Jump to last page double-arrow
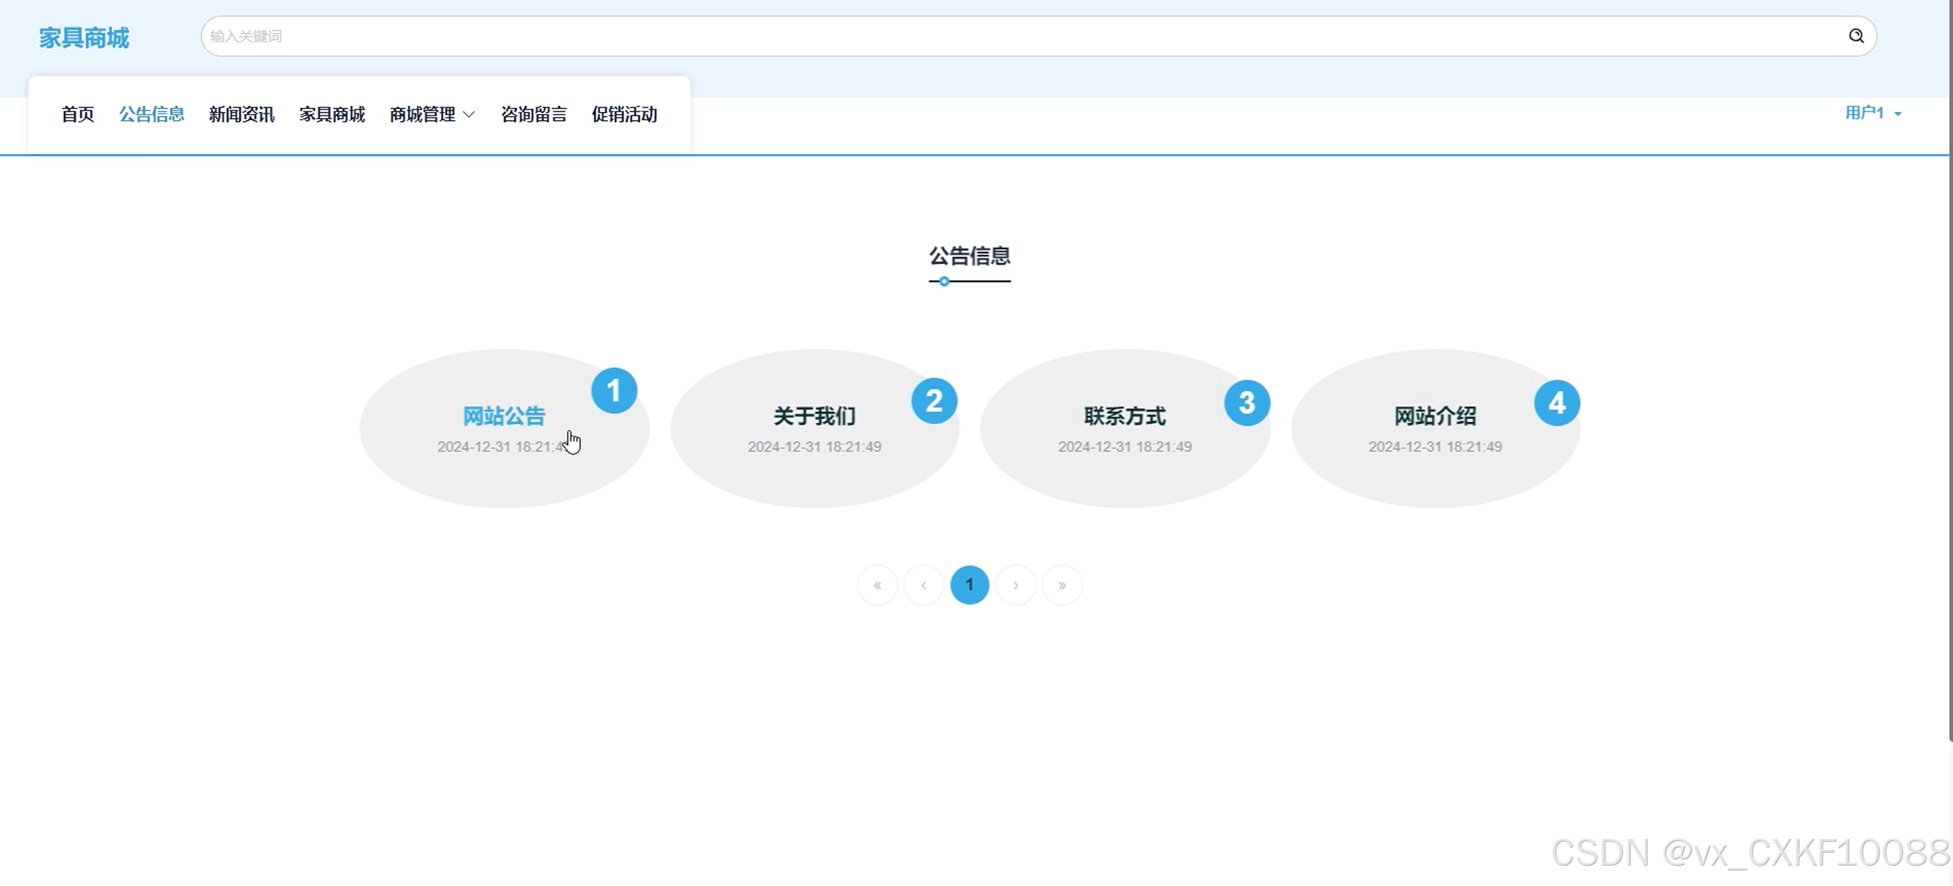This screenshot has width=1953, height=886. (1061, 584)
